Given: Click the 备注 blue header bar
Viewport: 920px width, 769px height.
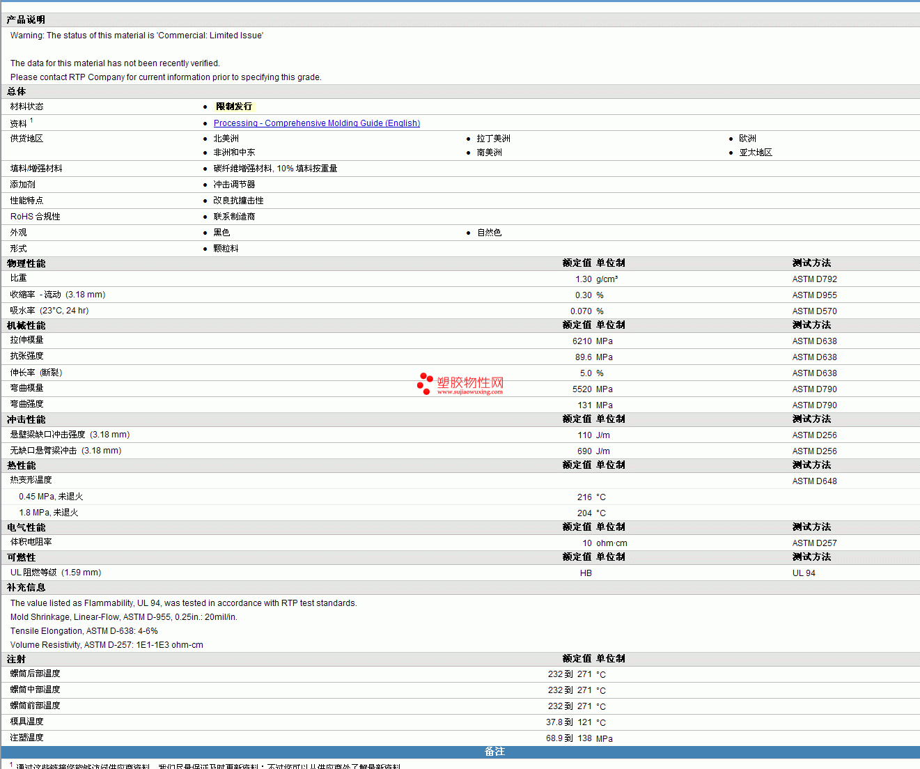Looking at the screenshot, I should point(494,752).
